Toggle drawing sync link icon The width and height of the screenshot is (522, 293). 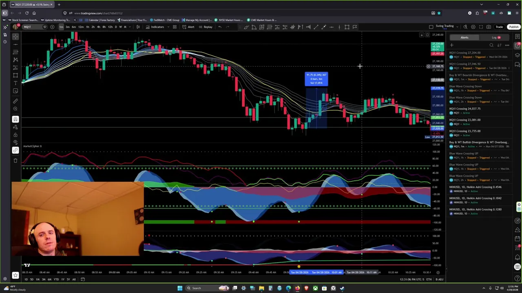point(15,150)
